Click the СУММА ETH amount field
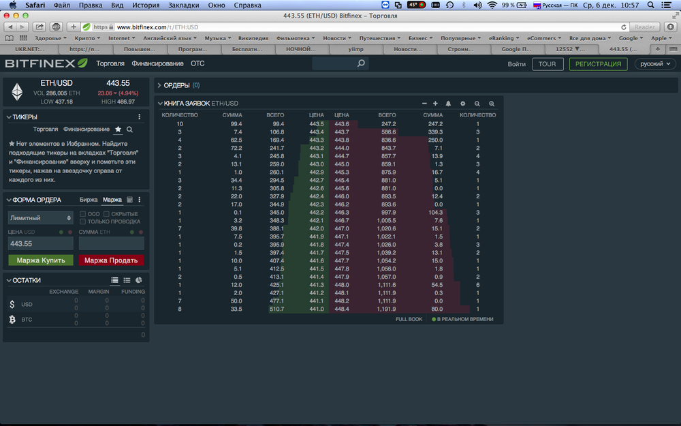The image size is (681, 426). click(x=111, y=243)
